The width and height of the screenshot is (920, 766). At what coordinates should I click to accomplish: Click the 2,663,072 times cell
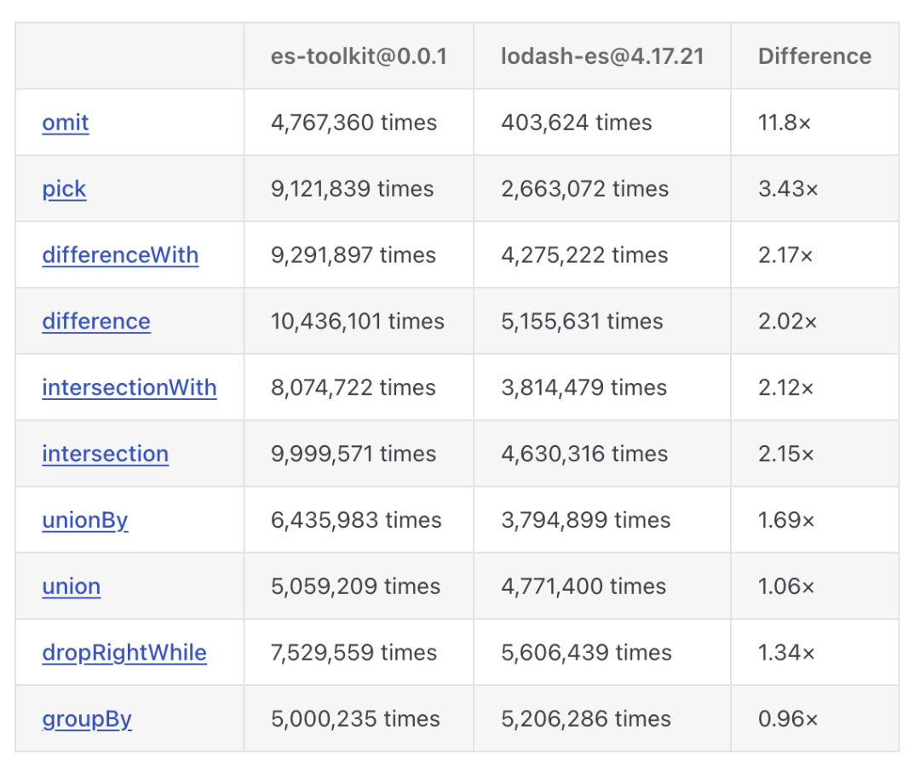point(602,189)
